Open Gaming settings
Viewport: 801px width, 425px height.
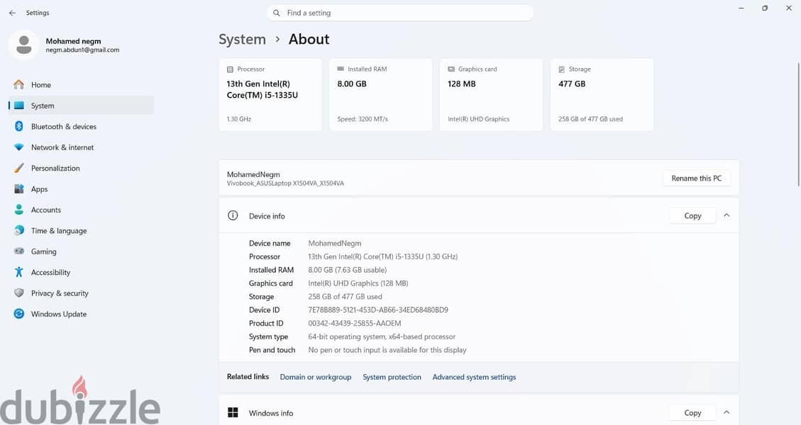81,251
